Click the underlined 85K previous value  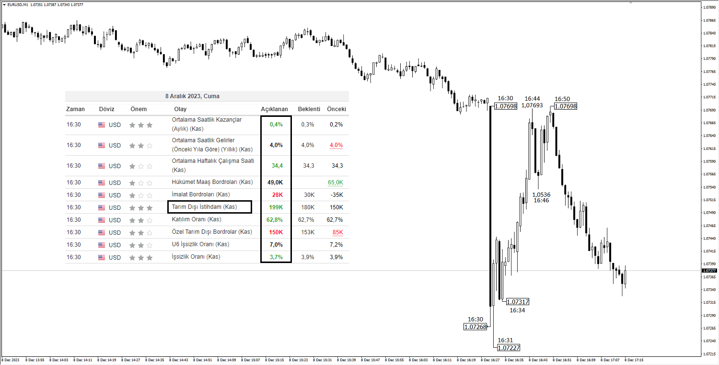(337, 232)
